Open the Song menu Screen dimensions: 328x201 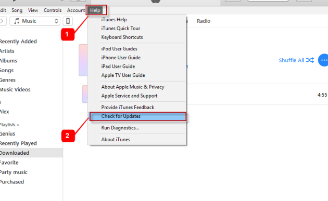point(17,10)
